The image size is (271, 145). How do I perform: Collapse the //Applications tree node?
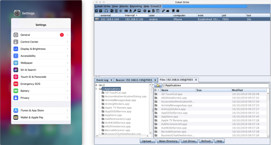(97, 89)
